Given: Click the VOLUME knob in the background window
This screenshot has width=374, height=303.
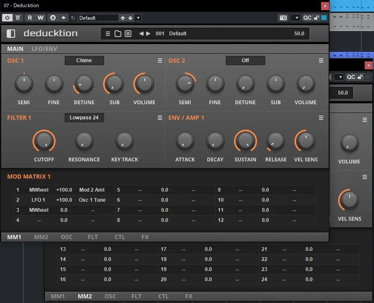Looking at the screenshot, I should pos(349,143).
